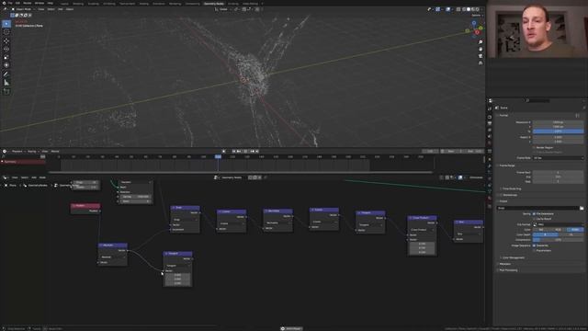588x331 pixels.
Task: Click the timeline editor type icon
Action: (5, 151)
